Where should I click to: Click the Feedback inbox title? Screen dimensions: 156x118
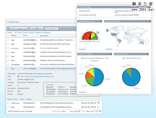point(13,22)
